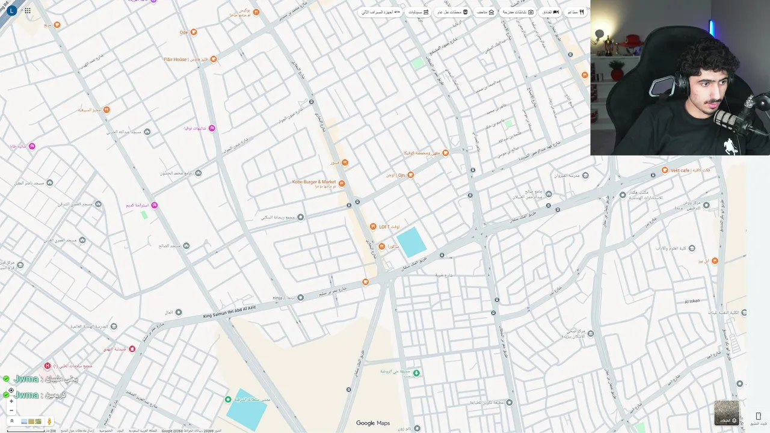Zoom out with the minus button
The width and height of the screenshot is (770, 433).
tap(11, 410)
